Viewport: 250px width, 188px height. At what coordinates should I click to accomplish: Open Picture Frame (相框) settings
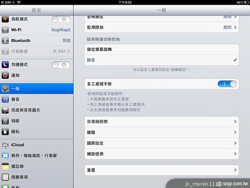[36, 121]
